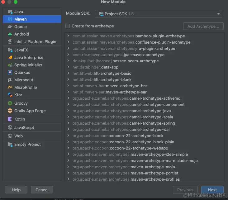
Task: Click the Add Archetype... button
Action: click(x=203, y=26)
